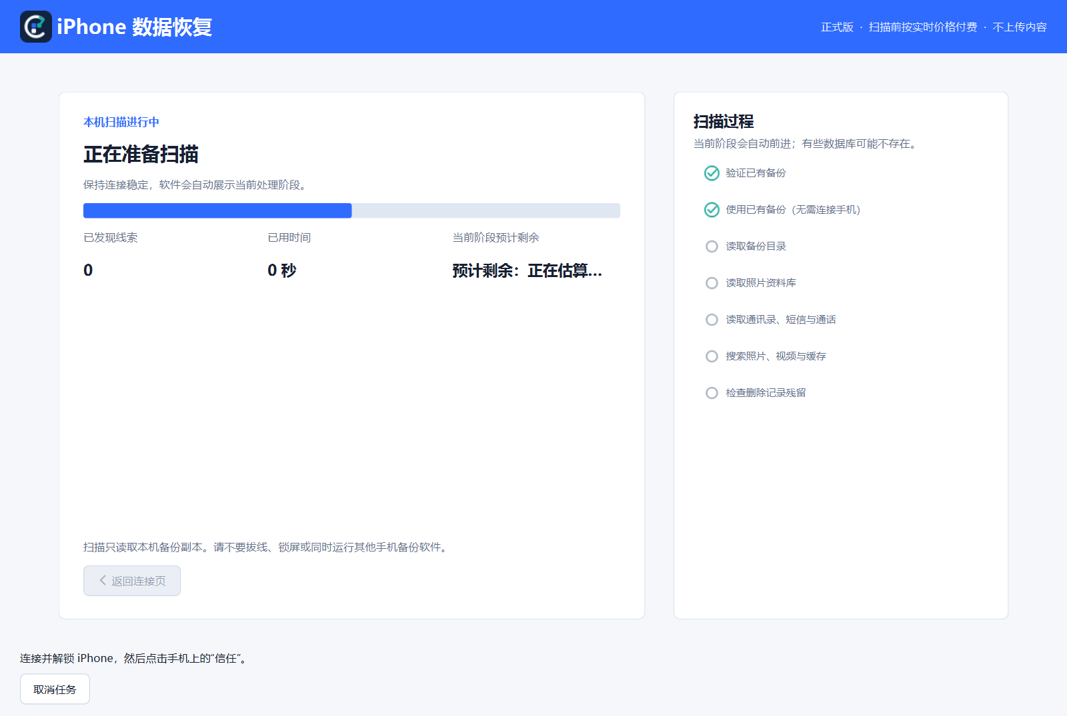
Task: Click the 使用已有备份（无需连接手机） step text
Action: tap(793, 210)
